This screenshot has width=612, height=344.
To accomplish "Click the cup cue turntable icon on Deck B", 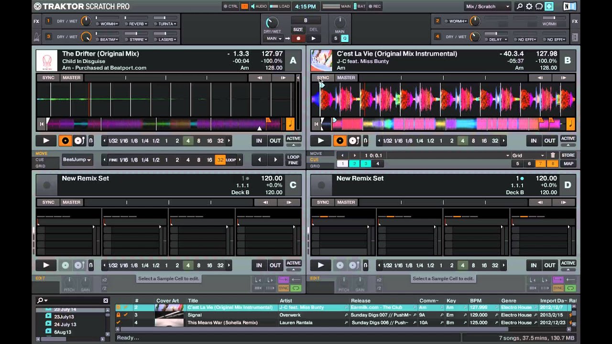I will [354, 140].
